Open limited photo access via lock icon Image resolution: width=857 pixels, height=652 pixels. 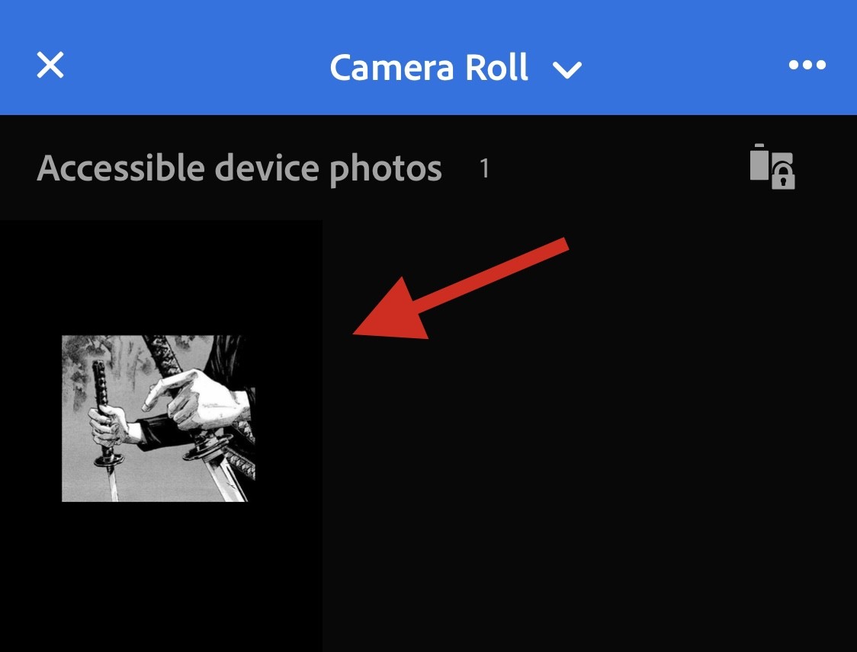[772, 166]
